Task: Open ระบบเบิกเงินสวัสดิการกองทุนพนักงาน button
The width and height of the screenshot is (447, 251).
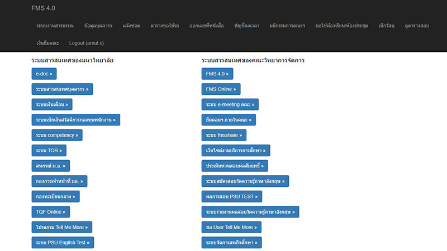Action: pyautogui.click(x=76, y=120)
